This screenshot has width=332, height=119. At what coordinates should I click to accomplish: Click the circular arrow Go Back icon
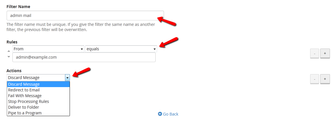click(x=160, y=114)
